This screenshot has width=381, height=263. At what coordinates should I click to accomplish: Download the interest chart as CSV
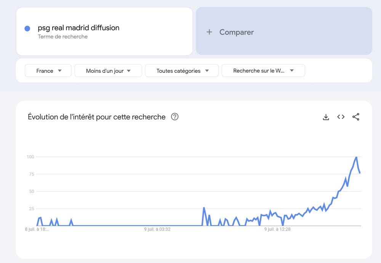pyautogui.click(x=326, y=117)
